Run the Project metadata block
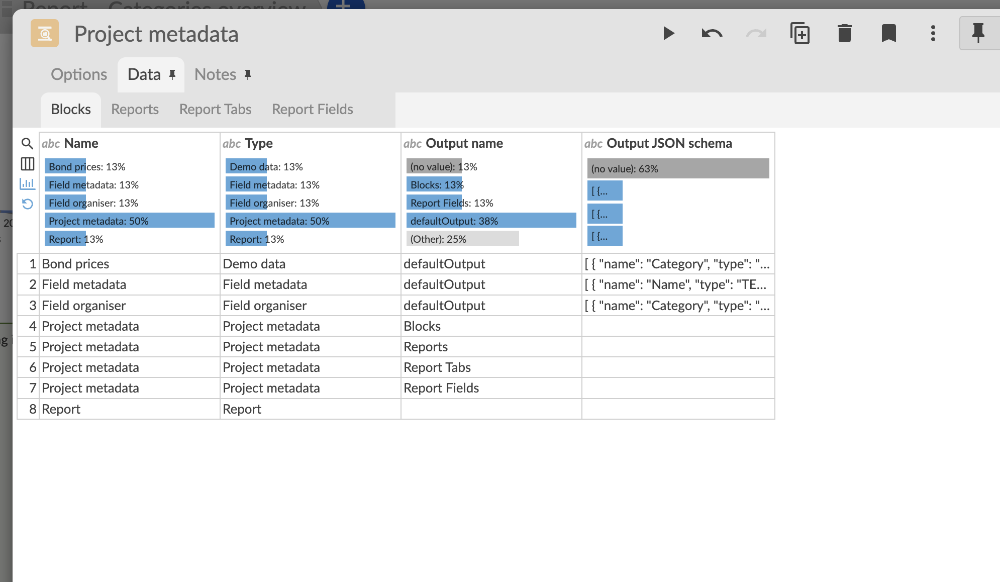The image size is (1000, 582). [x=668, y=34]
